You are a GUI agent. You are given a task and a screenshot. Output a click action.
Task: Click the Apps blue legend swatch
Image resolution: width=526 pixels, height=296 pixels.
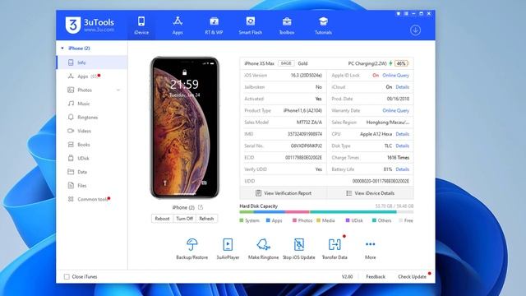pos(268,220)
